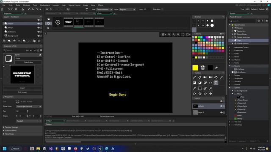Hide the default image layer
The image size is (271, 152).
tap(221, 106)
